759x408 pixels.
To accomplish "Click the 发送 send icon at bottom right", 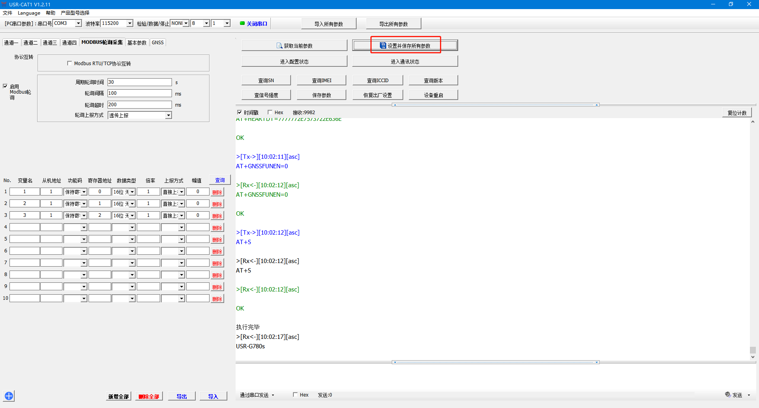I will click(728, 395).
